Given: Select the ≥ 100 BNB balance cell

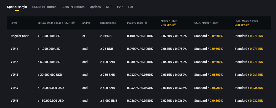Looking at the screenshot, I should point(107,62).
